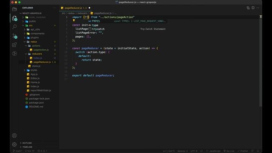272x153 pixels.
Task: Collapse the REACT-GRAPESJS project root
Action: click(32, 13)
